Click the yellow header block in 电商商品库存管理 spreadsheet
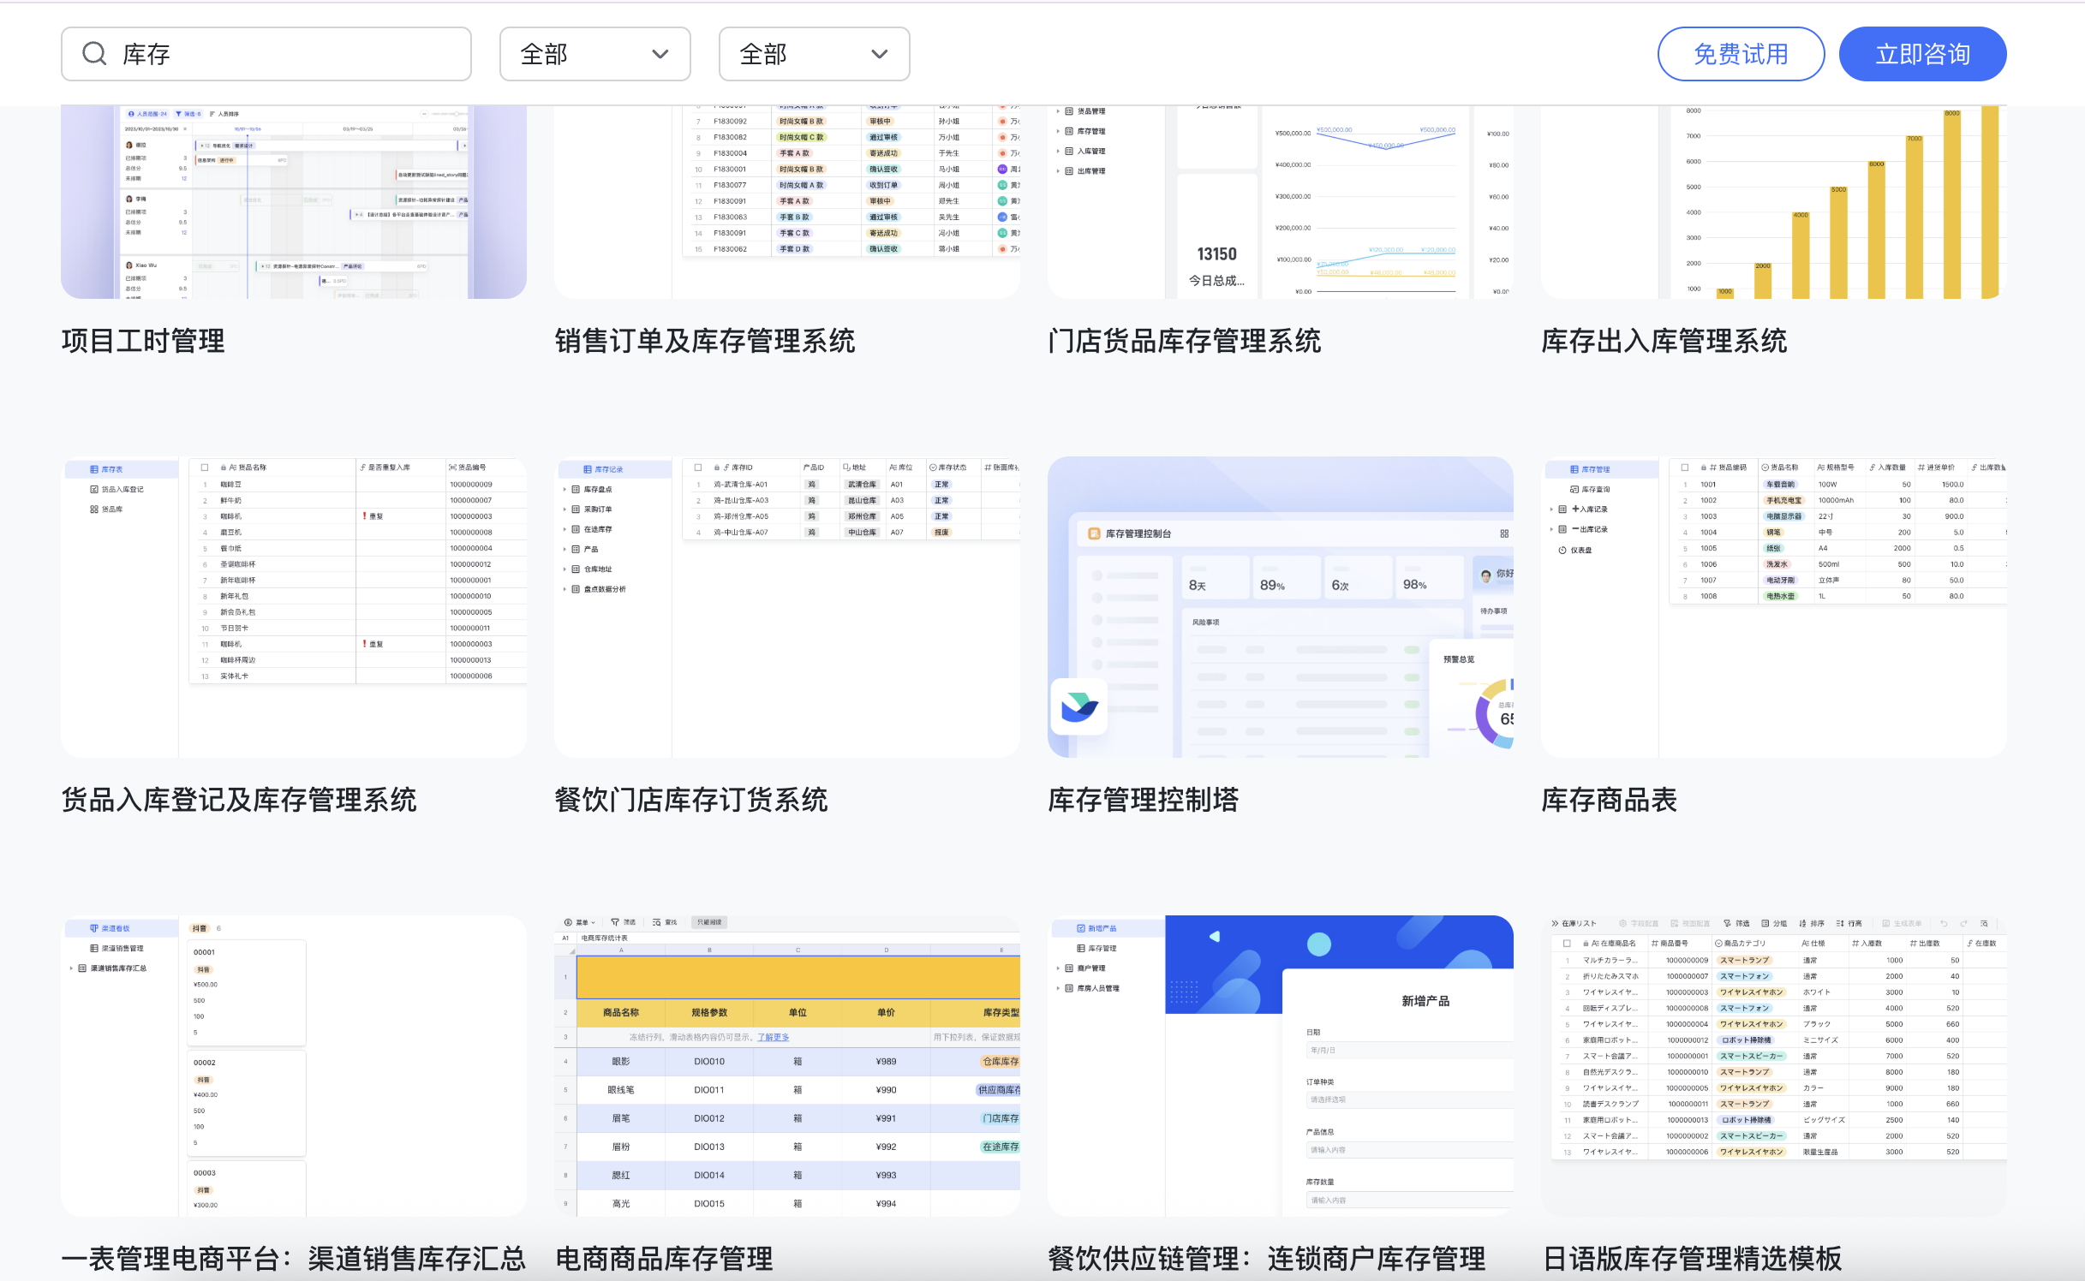Screen dimensions: 2085x1281 (797, 977)
